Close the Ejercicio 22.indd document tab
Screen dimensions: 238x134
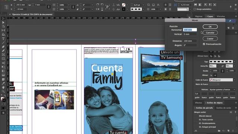pos(10,15)
